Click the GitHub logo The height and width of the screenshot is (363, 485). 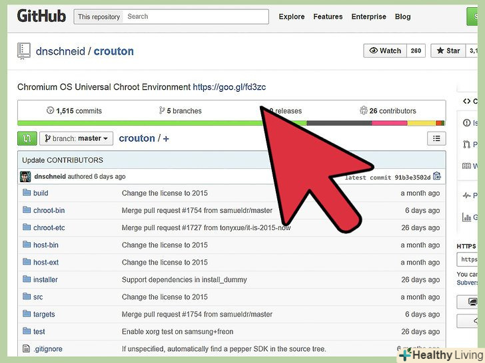point(41,16)
